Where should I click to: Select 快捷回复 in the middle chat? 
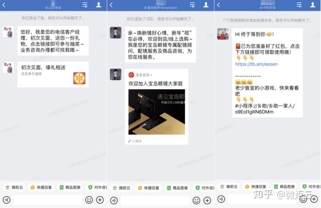click(x=149, y=188)
